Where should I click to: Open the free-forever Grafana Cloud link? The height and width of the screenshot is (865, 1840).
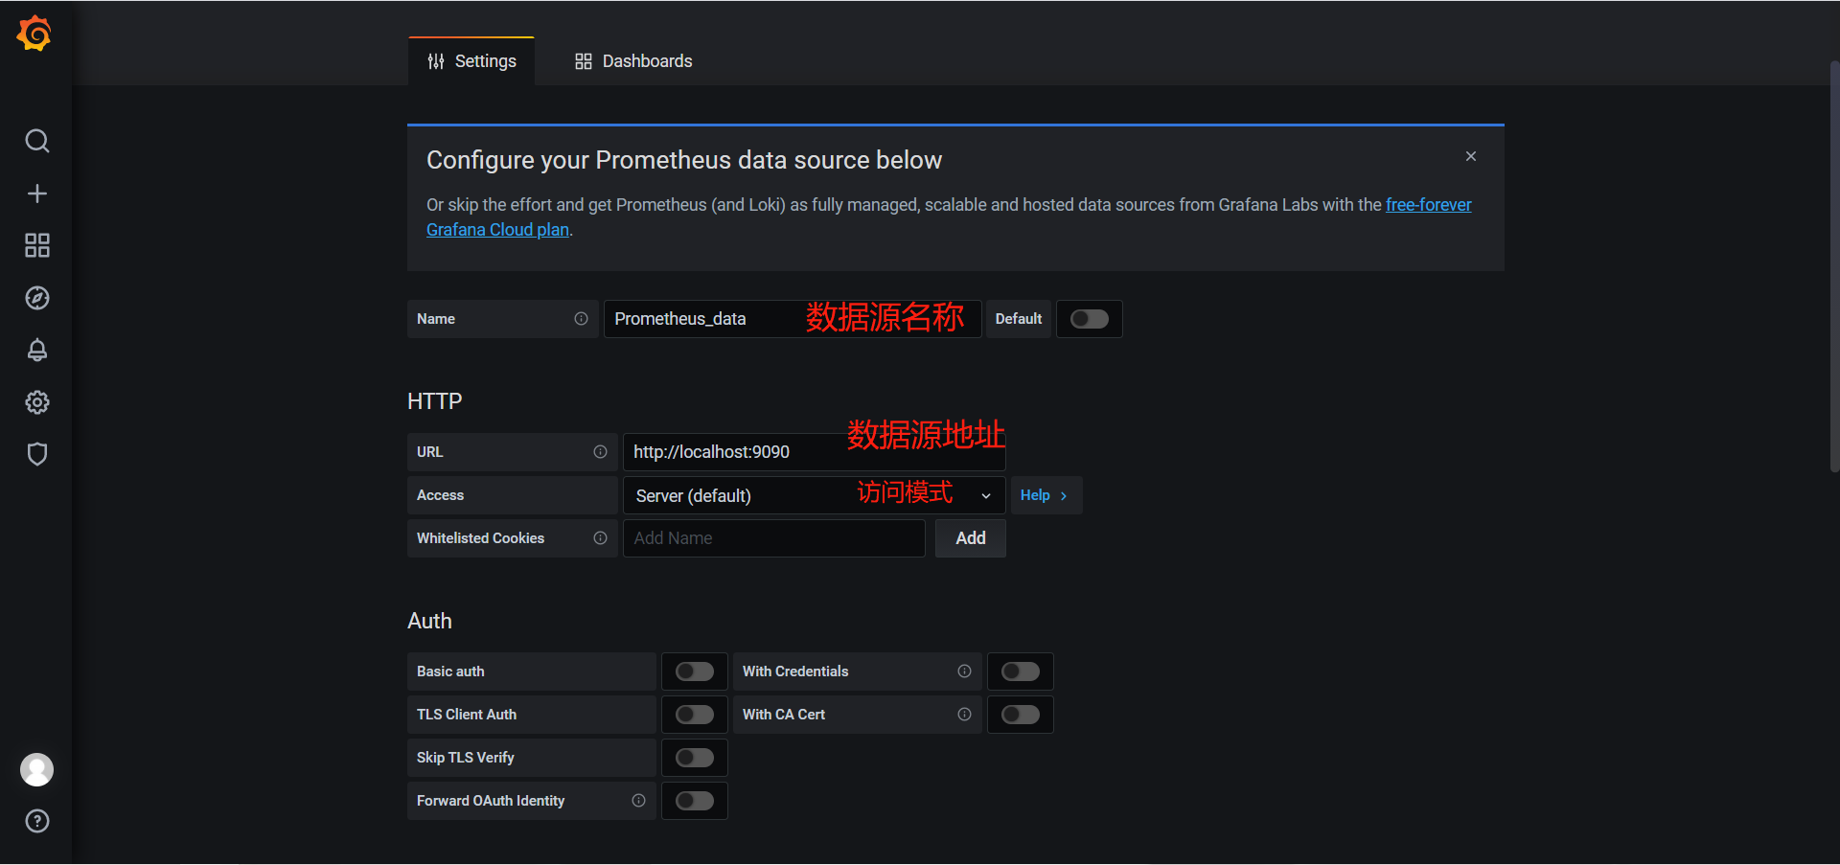click(x=949, y=217)
